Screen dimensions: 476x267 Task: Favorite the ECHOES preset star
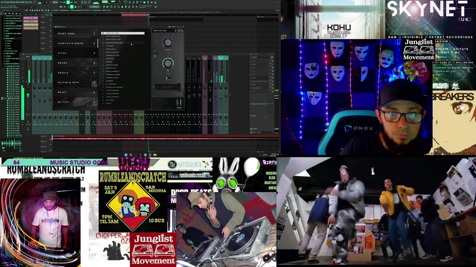tap(103, 62)
